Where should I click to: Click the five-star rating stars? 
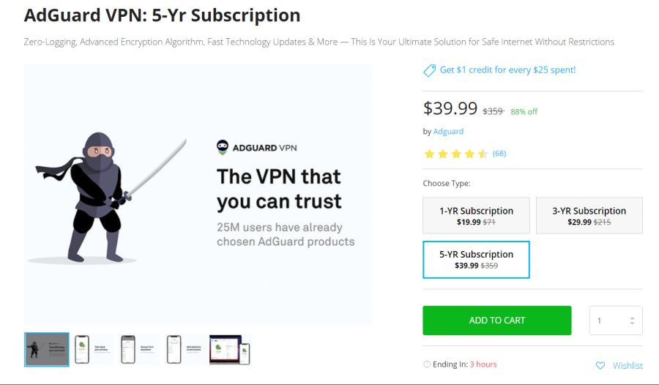point(456,154)
